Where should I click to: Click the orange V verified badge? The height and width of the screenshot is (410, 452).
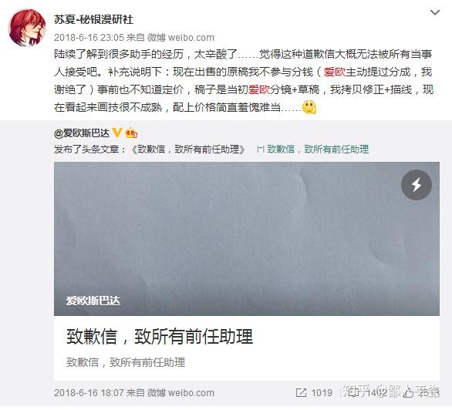[116, 133]
